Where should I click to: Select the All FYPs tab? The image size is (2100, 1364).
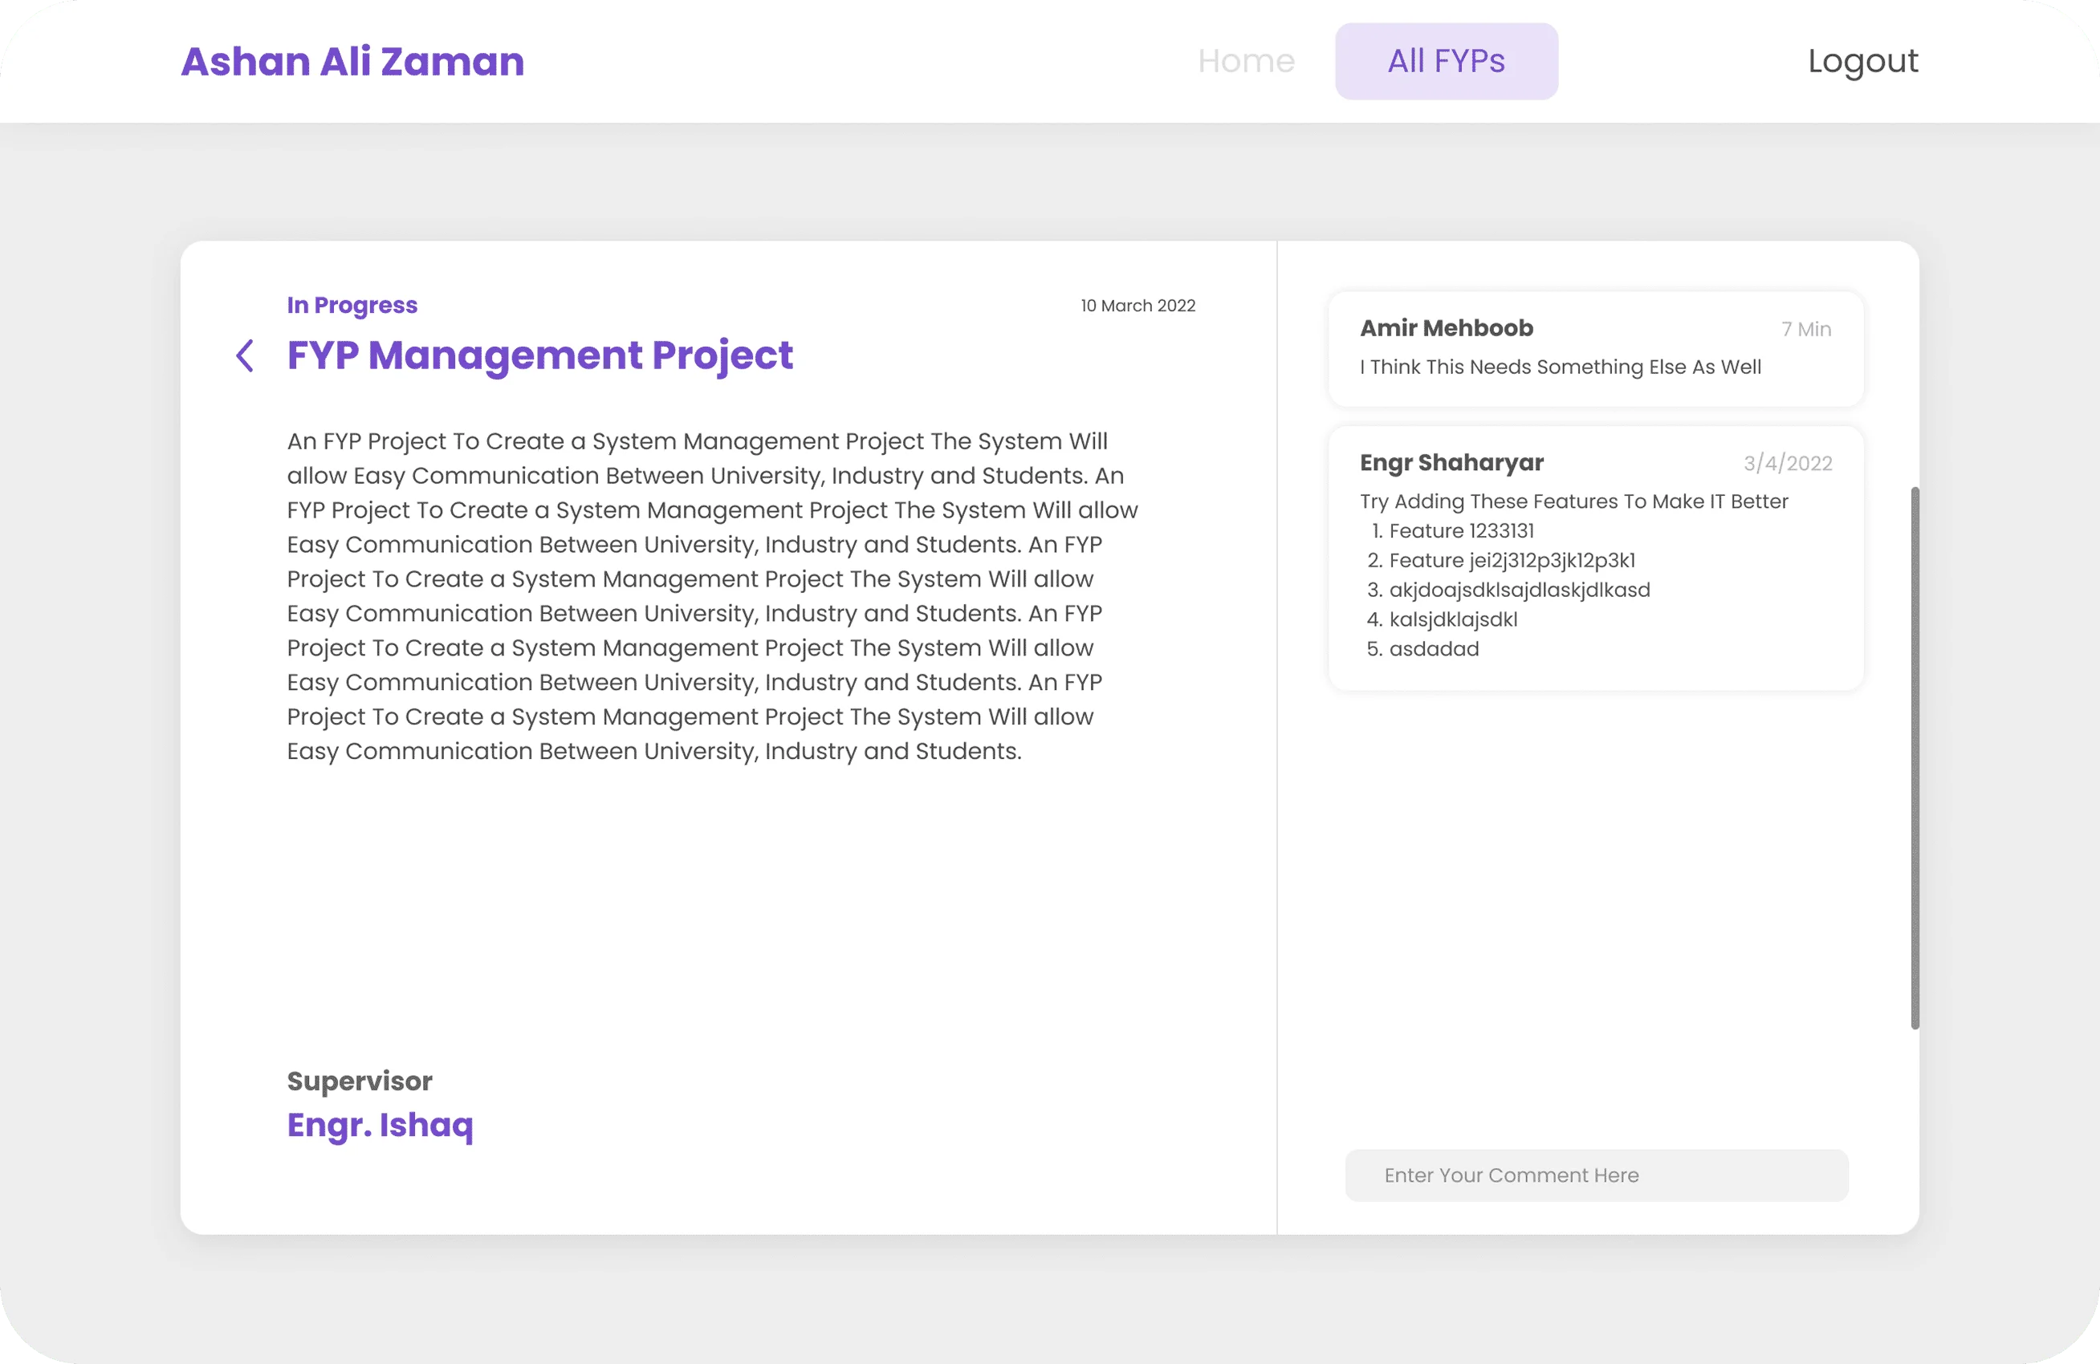point(1445,61)
